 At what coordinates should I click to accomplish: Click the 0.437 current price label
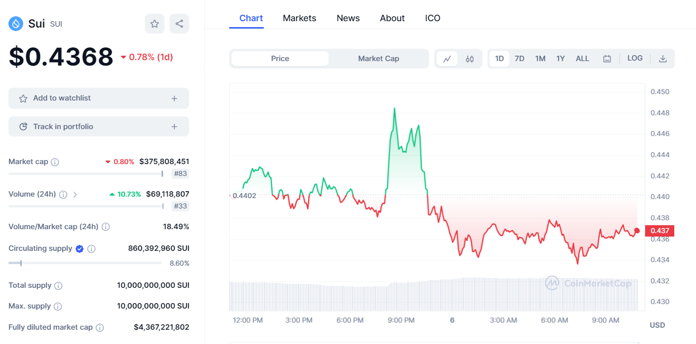click(659, 231)
